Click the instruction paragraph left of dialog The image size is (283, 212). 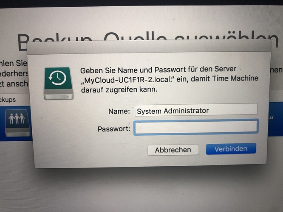(14, 73)
